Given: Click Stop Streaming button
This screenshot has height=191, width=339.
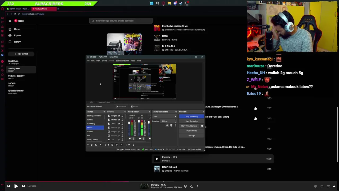Looking at the screenshot, I should 191,116.
